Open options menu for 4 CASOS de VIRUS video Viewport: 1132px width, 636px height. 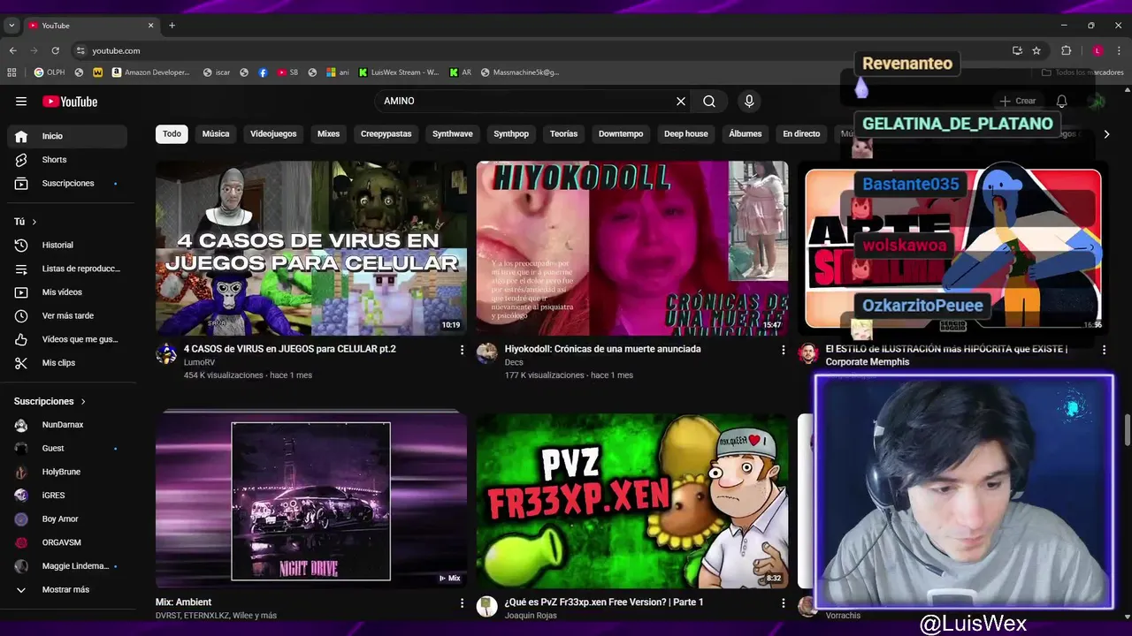coord(462,350)
